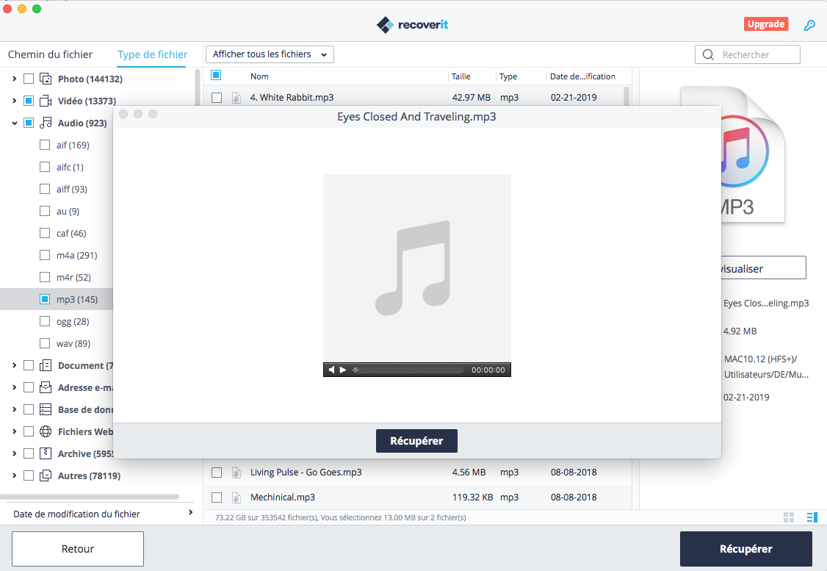Toggle the Photo category checkbox

29,79
